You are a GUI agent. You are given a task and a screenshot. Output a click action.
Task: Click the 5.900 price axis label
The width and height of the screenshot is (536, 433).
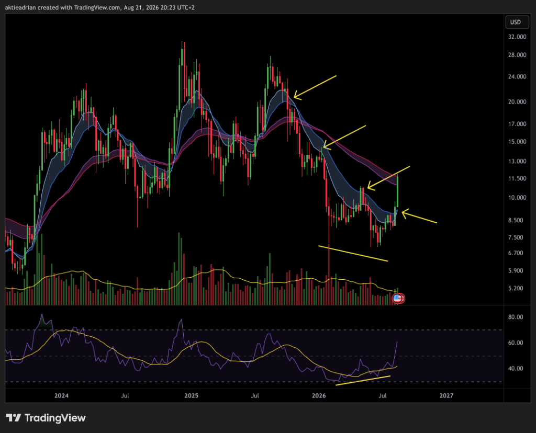coord(516,271)
